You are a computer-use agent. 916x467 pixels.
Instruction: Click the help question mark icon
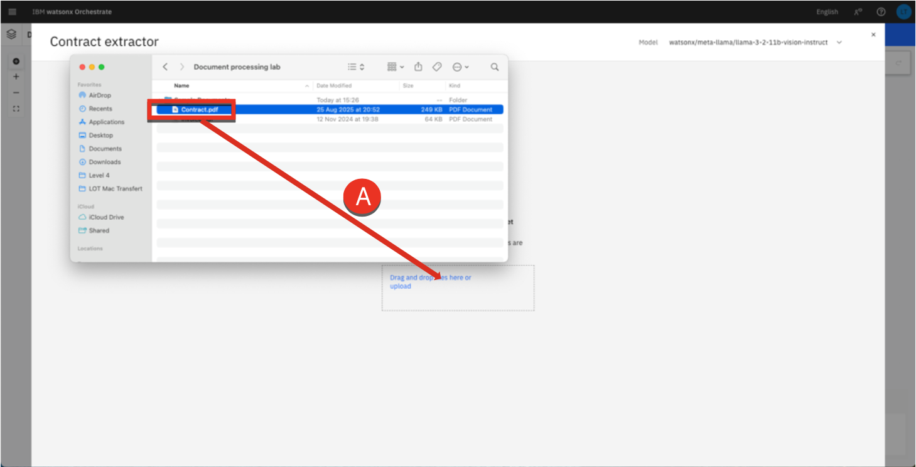[x=881, y=12]
